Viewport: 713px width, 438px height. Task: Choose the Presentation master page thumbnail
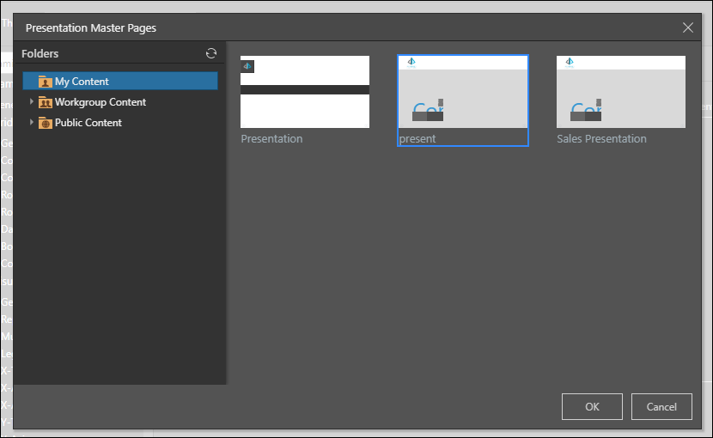305,92
